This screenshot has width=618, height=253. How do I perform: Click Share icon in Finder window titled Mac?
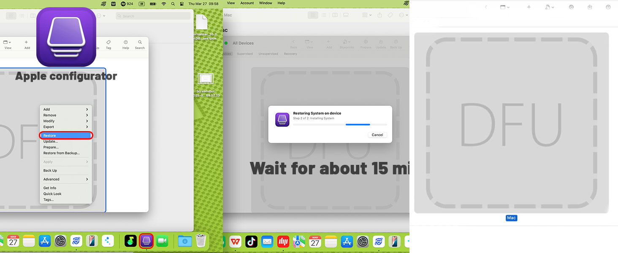(379, 15)
